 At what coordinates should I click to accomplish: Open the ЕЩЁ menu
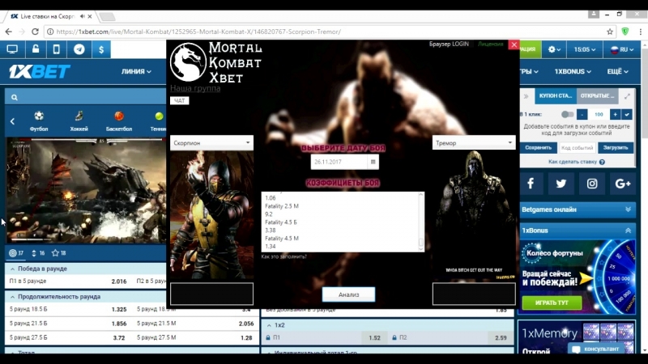tap(617, 71)
